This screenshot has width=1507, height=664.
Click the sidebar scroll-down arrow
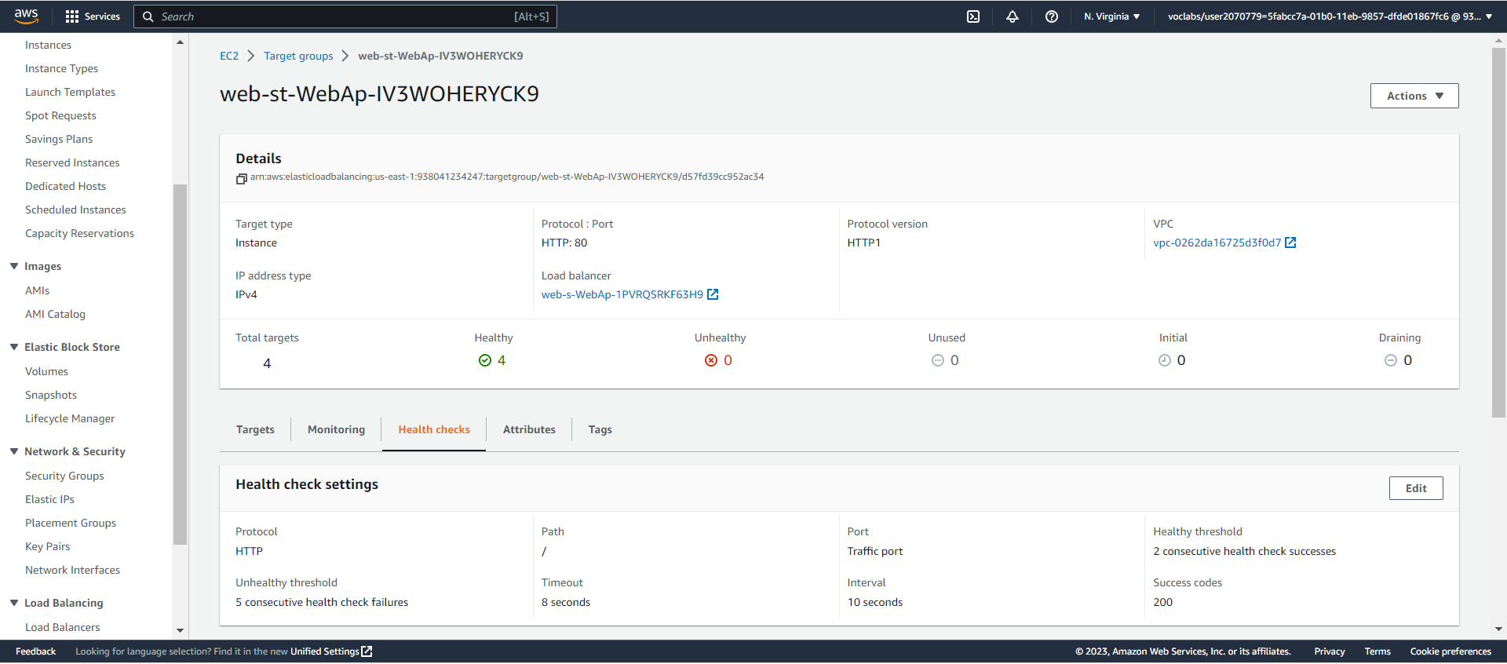tap(180, 630)
